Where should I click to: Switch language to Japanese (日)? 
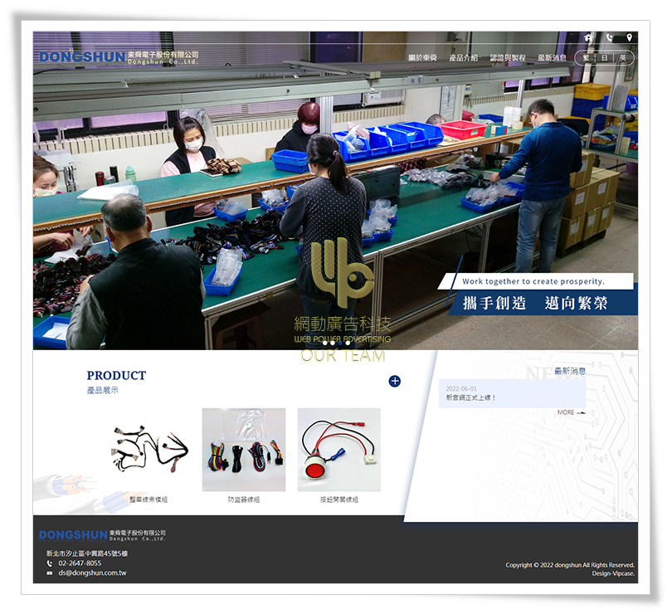604,58
